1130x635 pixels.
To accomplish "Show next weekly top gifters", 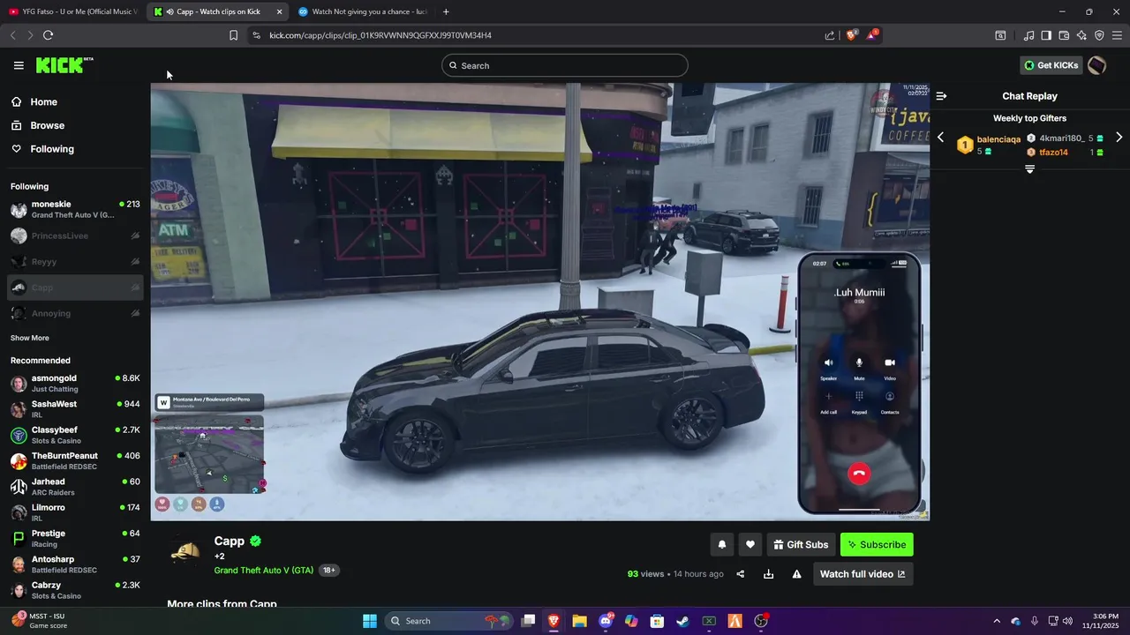I will tap(1119, 138).
